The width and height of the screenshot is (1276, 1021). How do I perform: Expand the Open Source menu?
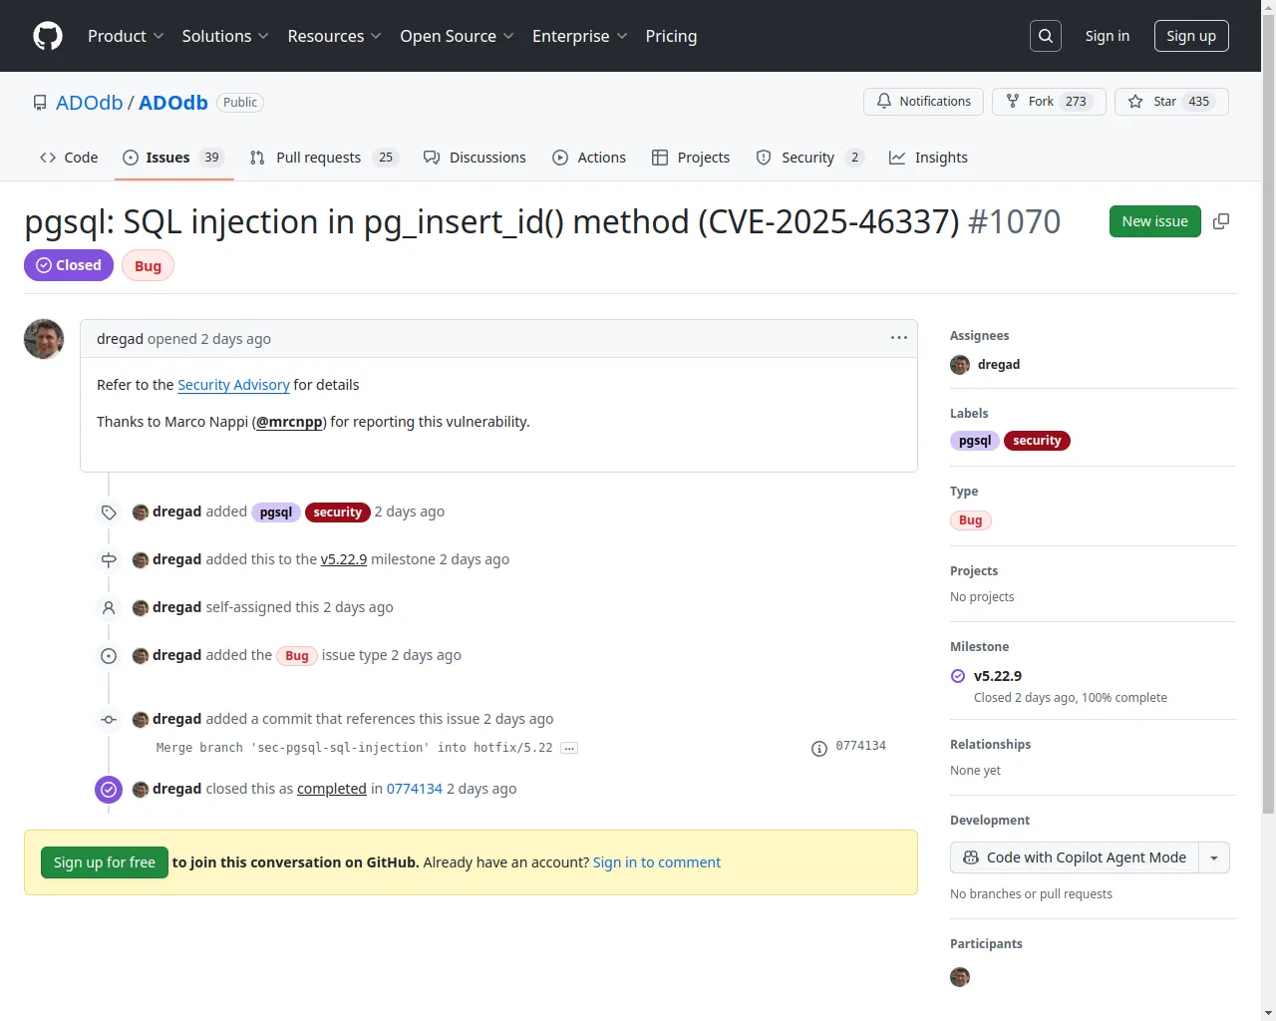pyautogui.click(x=457, y=36)
